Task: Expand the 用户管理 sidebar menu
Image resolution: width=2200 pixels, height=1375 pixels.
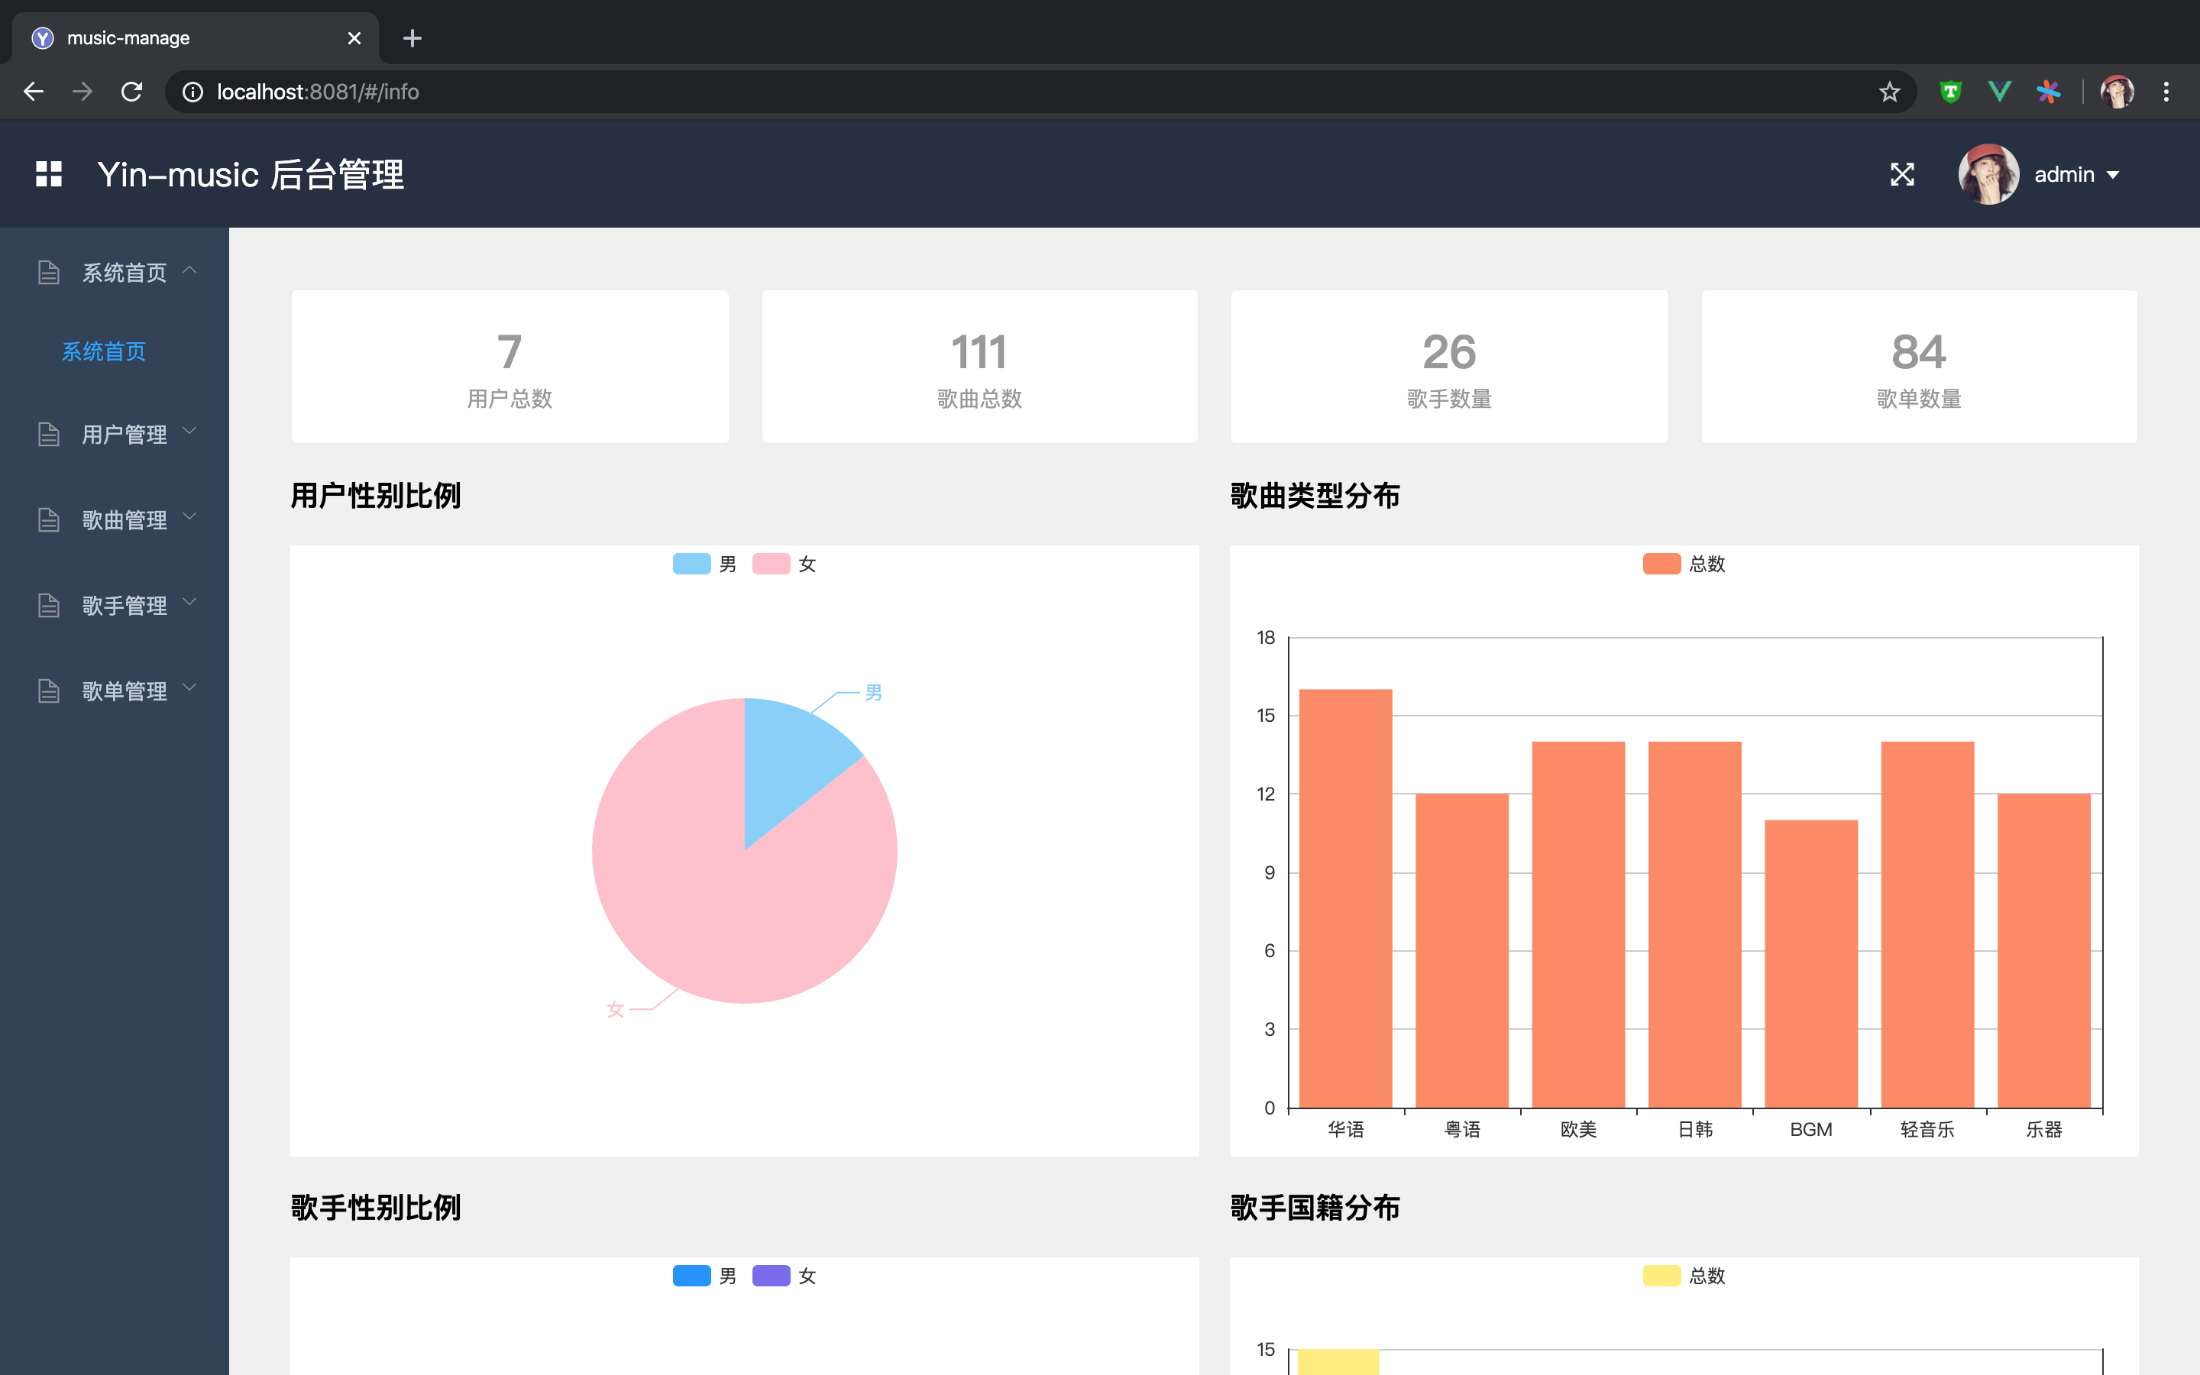Action: [125, 434]
